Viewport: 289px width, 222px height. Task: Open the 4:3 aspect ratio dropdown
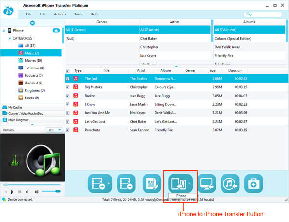click(54, 130)
